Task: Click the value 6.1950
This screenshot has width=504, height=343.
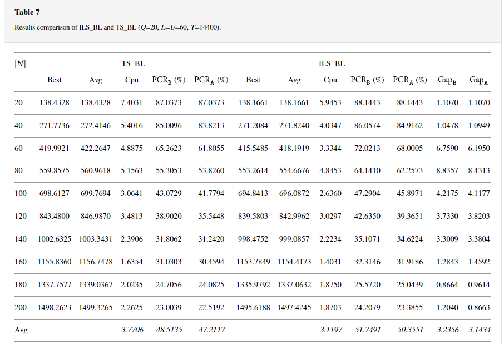Action: (479, 148)
